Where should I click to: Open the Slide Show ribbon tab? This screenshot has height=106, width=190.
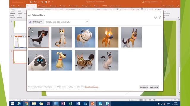coord(74,6)
